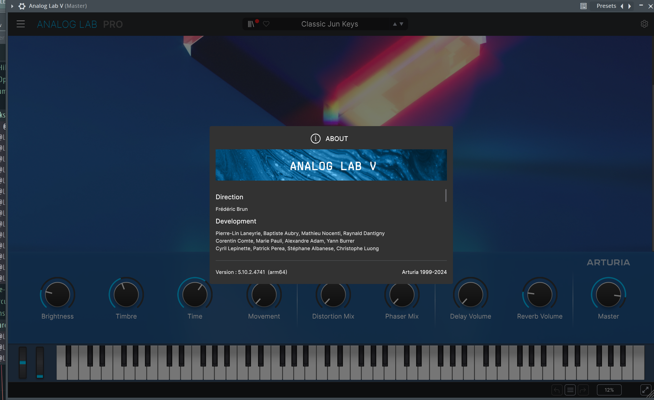Click the name Frédéric Brun
Image resolution: width=654 pixels, height=400 pixels.
click(232, 209)
